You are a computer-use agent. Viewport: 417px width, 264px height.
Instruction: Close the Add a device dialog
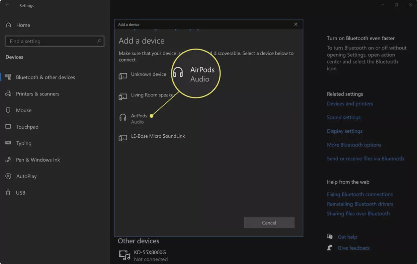[296, 24]
